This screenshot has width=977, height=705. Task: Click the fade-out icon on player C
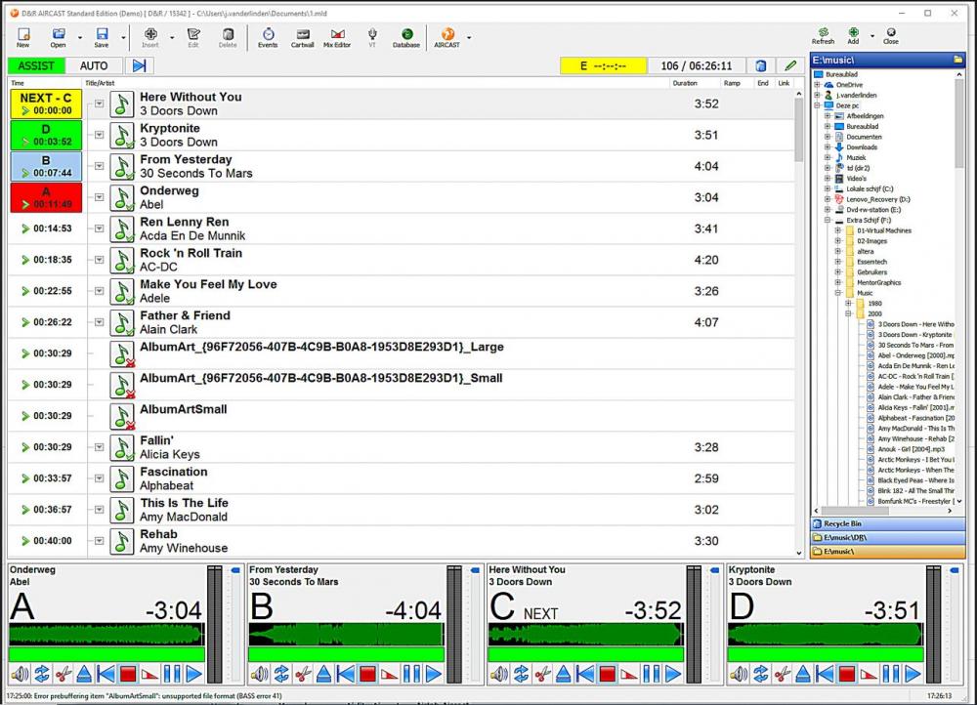click(x=629, y=673)
